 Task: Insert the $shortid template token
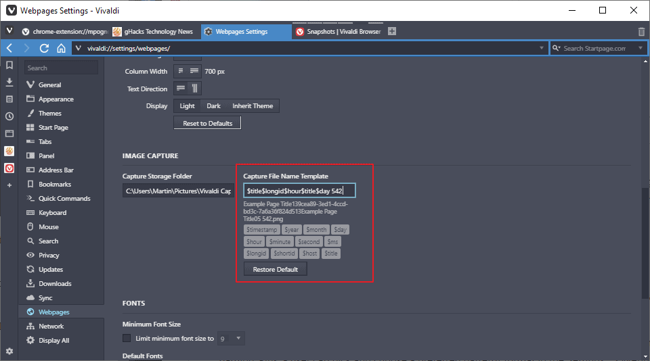[284, 254]
